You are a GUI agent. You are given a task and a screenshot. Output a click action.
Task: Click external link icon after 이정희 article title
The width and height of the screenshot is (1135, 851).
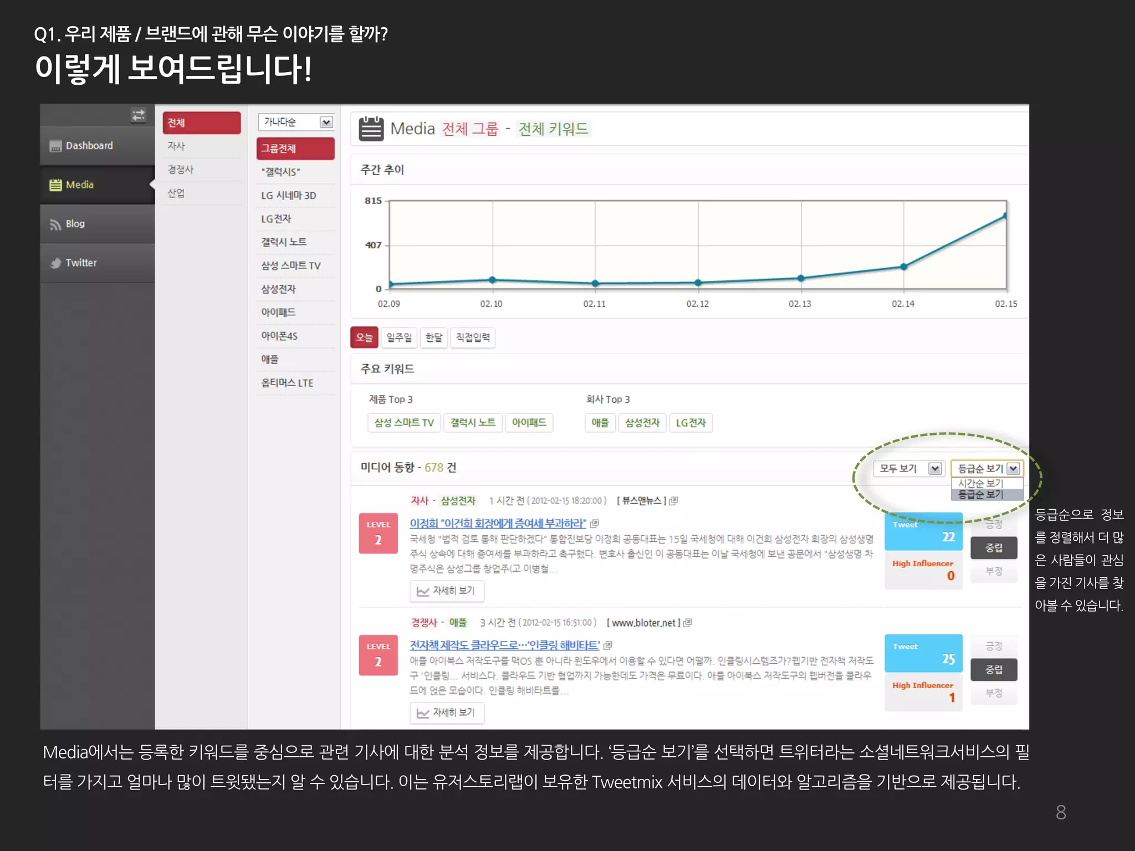tap(595, 524)
